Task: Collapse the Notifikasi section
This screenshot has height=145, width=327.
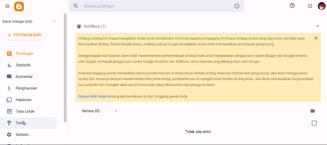Action: (x=317, y=26)
